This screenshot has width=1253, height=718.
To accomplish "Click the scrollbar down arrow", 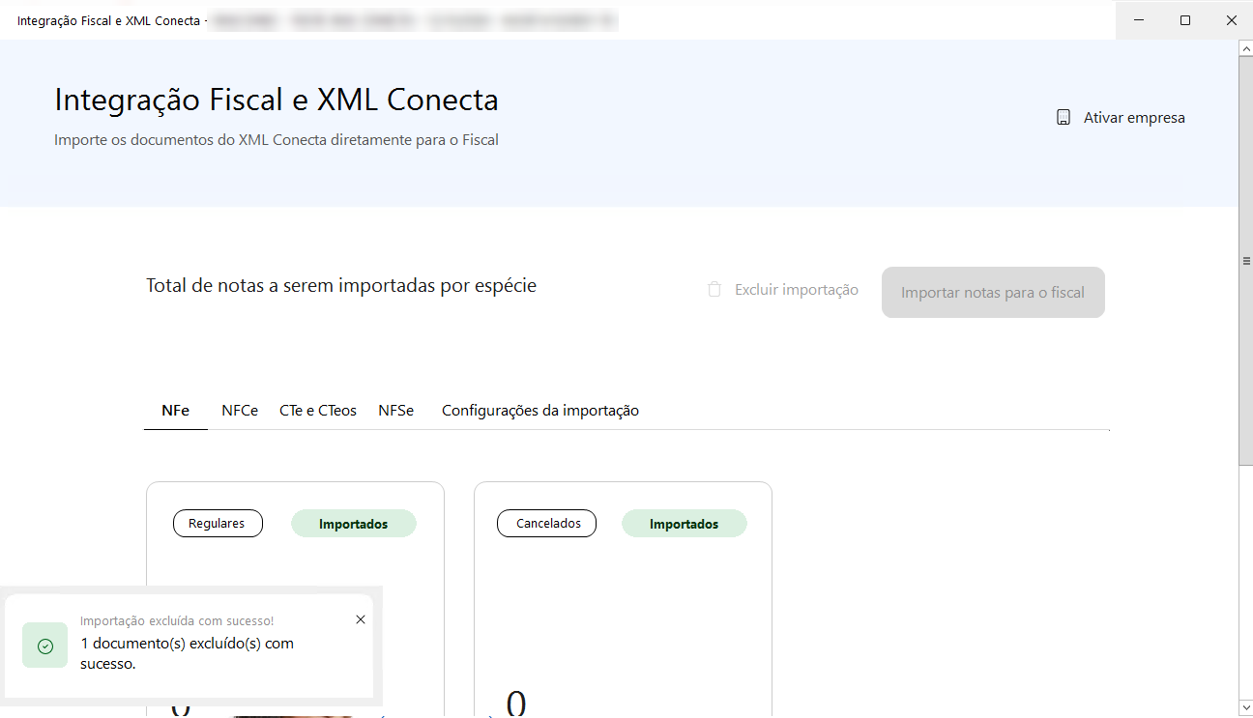I will point(1245,708).
